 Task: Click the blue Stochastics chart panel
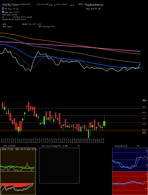(130, 160)
